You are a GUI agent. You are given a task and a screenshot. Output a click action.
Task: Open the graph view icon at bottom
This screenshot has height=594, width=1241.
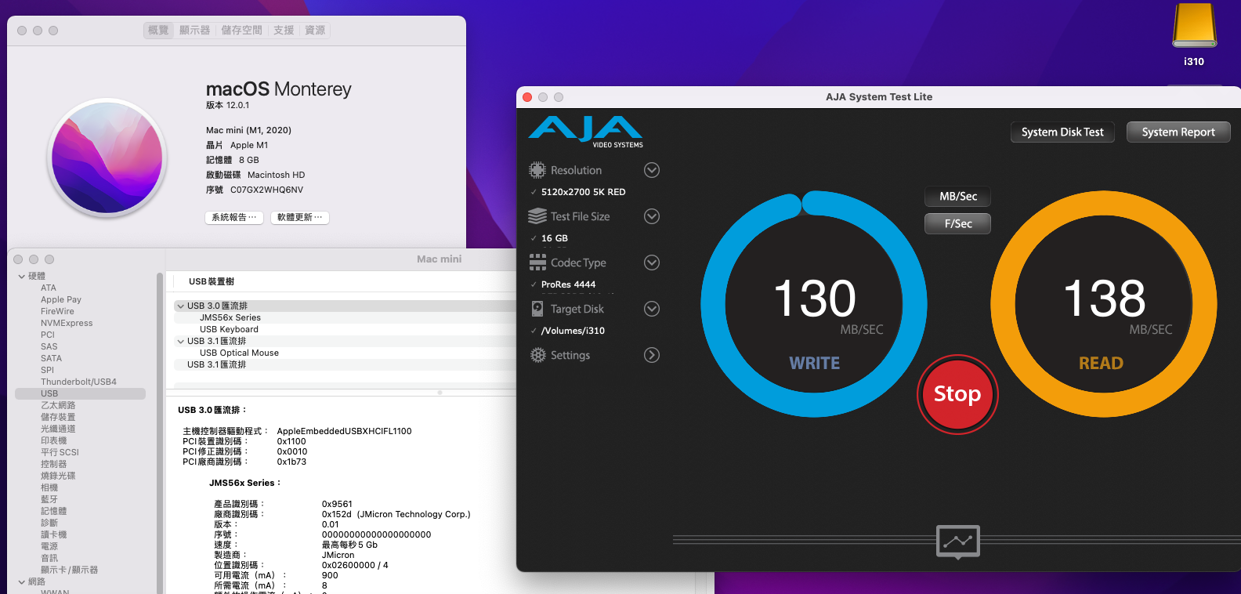coord(958,541)
